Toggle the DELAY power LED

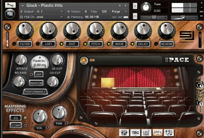132,44
